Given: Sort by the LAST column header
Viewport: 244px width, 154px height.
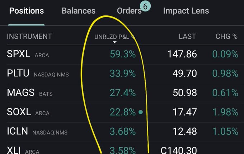Looking at the screenshot, I should 187,37.
